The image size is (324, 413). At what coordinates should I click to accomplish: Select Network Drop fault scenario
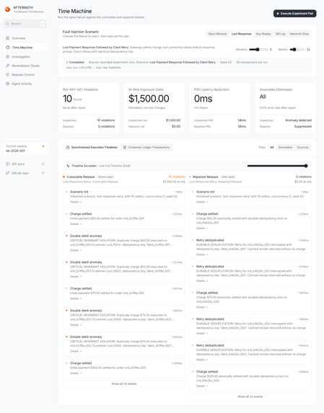pyautogui.click(x=299, y=34)
